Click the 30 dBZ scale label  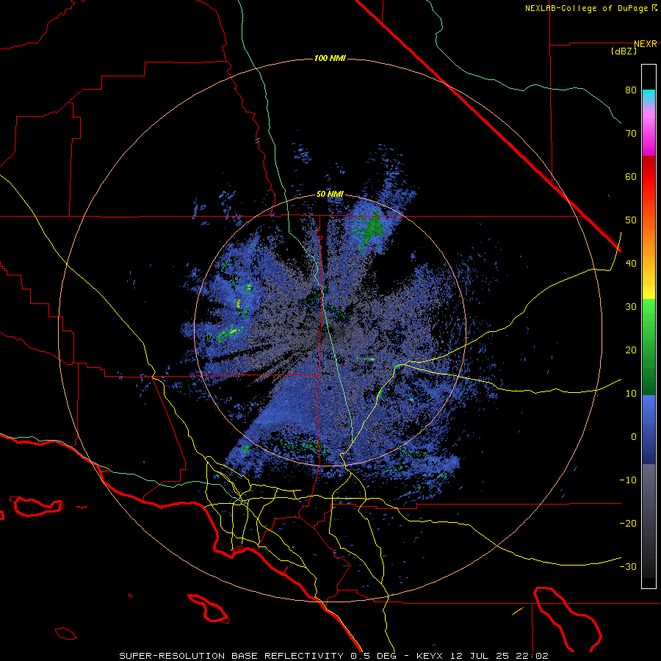[x=631, y=307]
